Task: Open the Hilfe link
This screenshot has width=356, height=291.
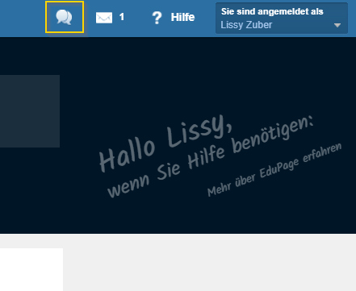Action: coord(182,17)
